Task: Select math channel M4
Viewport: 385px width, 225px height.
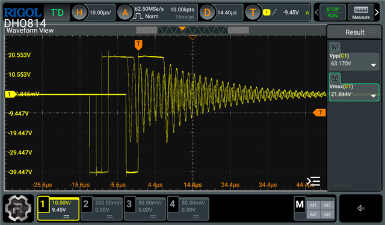Action: click(x=327, y=214)
